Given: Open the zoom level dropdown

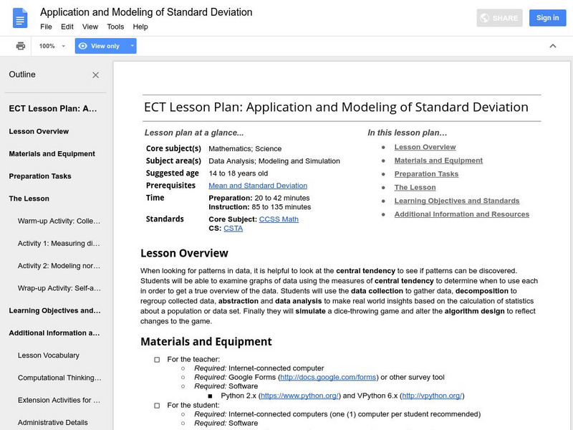Looking at the screenshot, I should [53, 46].
